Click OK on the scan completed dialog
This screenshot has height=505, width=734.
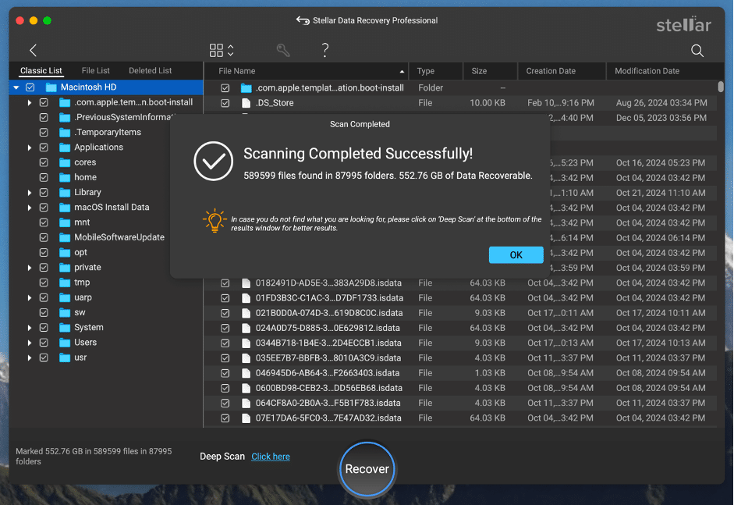[x=516, y=254]
